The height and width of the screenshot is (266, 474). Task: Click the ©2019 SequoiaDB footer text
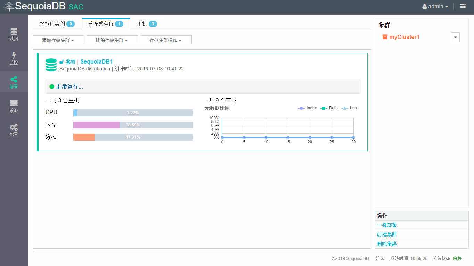(351, 258)
